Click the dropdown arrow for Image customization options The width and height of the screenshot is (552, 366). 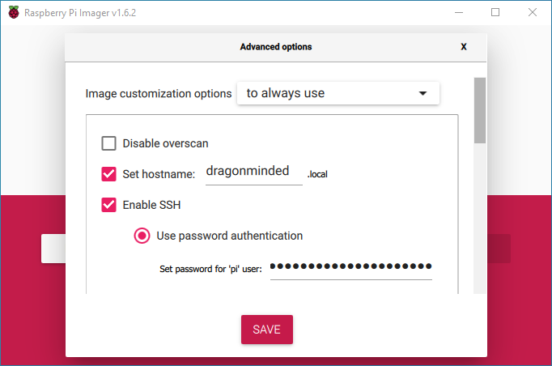click(422, 93)
